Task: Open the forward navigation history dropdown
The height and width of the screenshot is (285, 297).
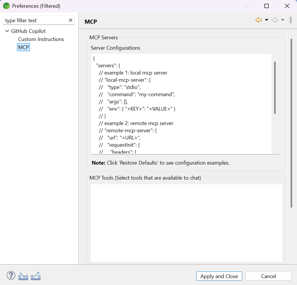Action: [x=283, y=20]
